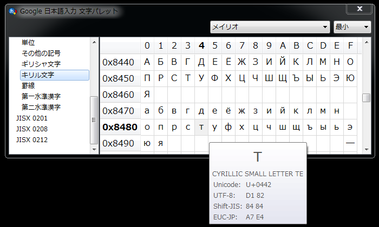Viewport: 379px width, 227px height.
Task: Select キリル文字 category
Action: (55, 75)
